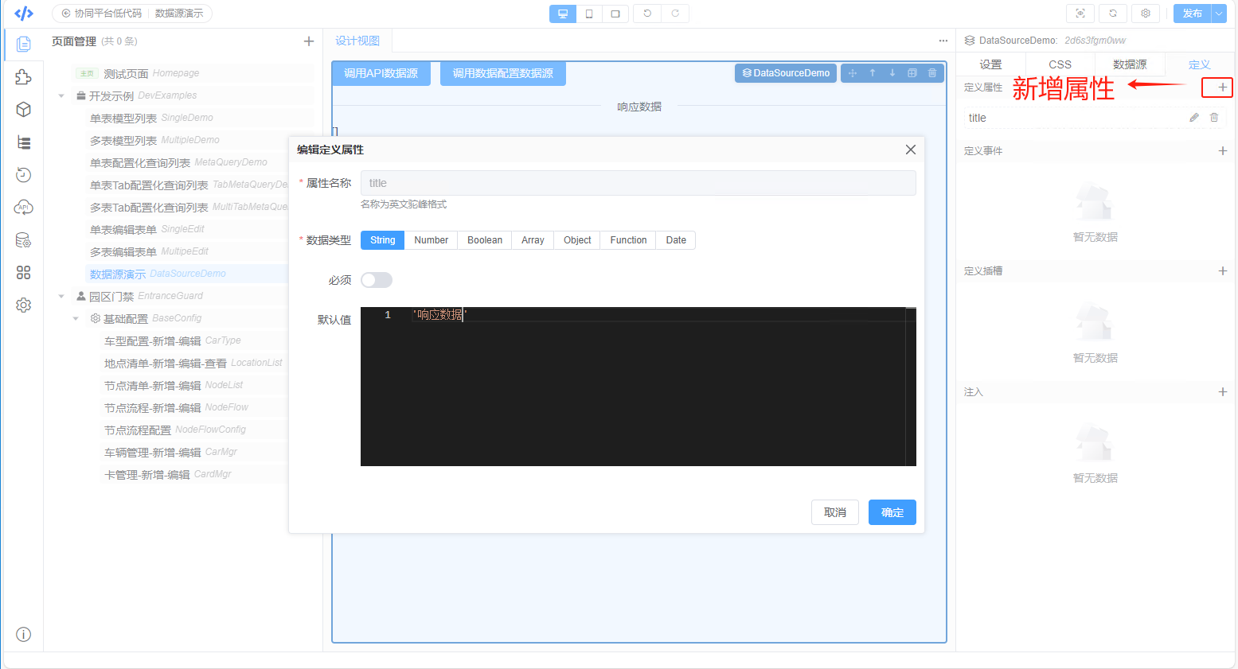The height and width of the screenshot is (669, 1238).
Task: Redo the last action
Action: click(x=675, y=14)
